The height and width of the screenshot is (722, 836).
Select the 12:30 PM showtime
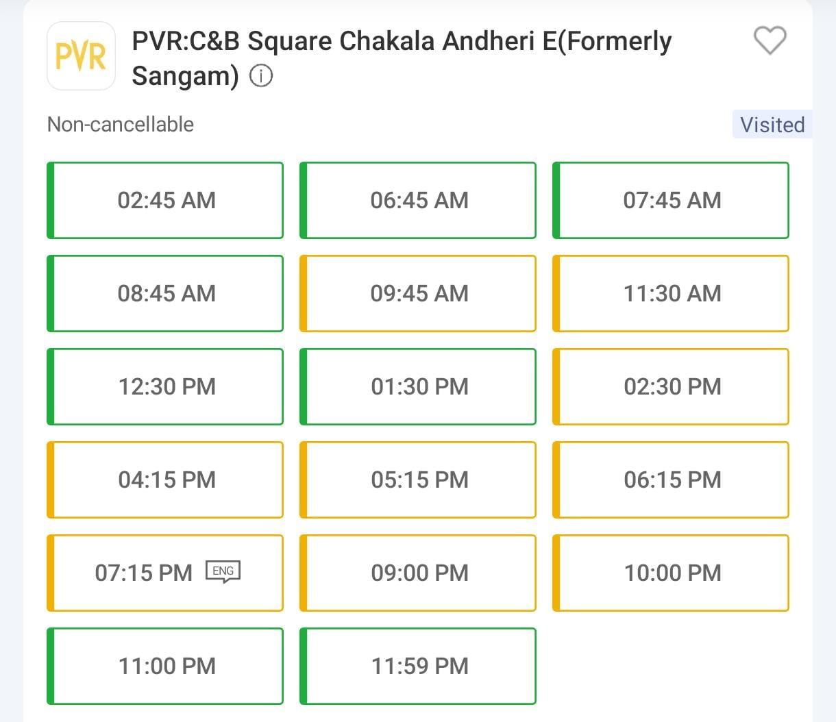pyautogui.click(x=165, y=387)
